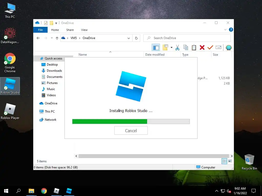
Task: Sort by Name column header
Action: (83, 55)
